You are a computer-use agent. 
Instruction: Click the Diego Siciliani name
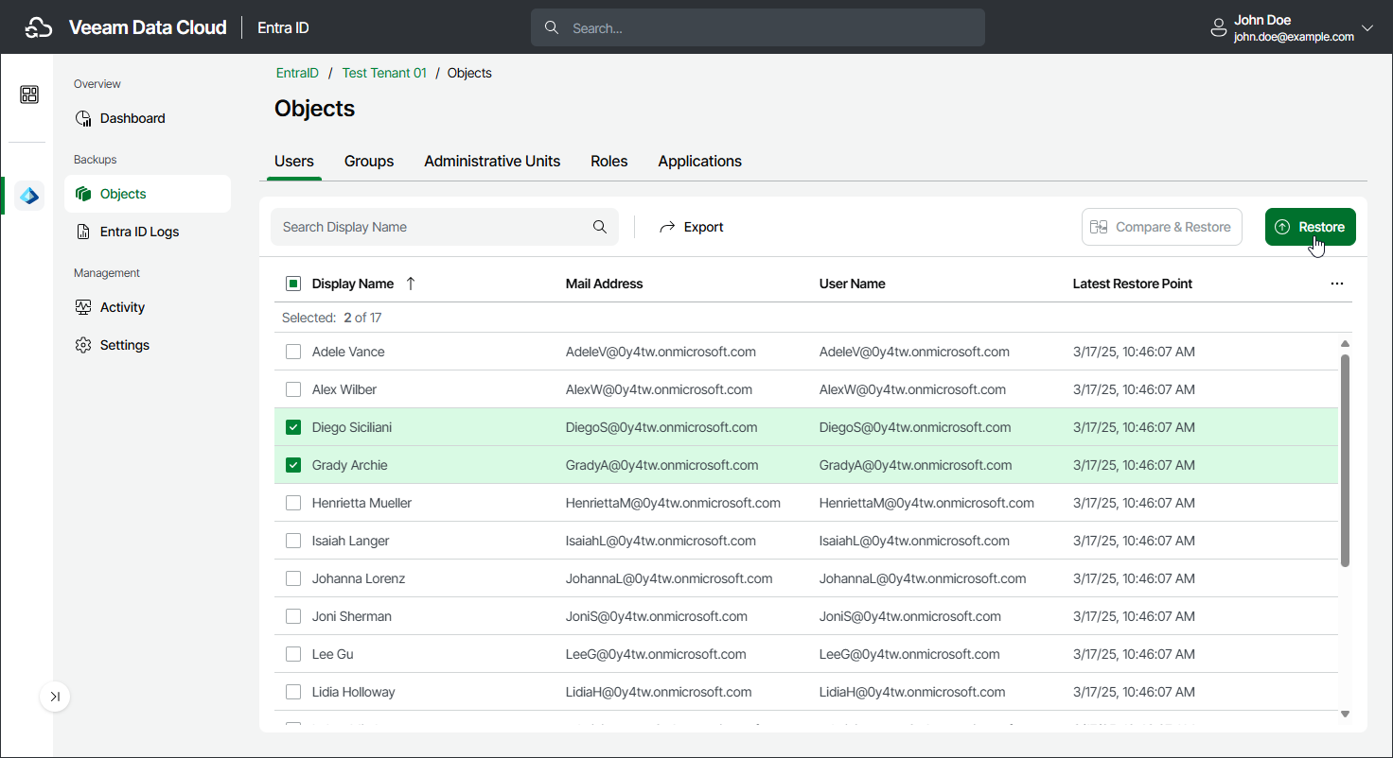[352, 427]
